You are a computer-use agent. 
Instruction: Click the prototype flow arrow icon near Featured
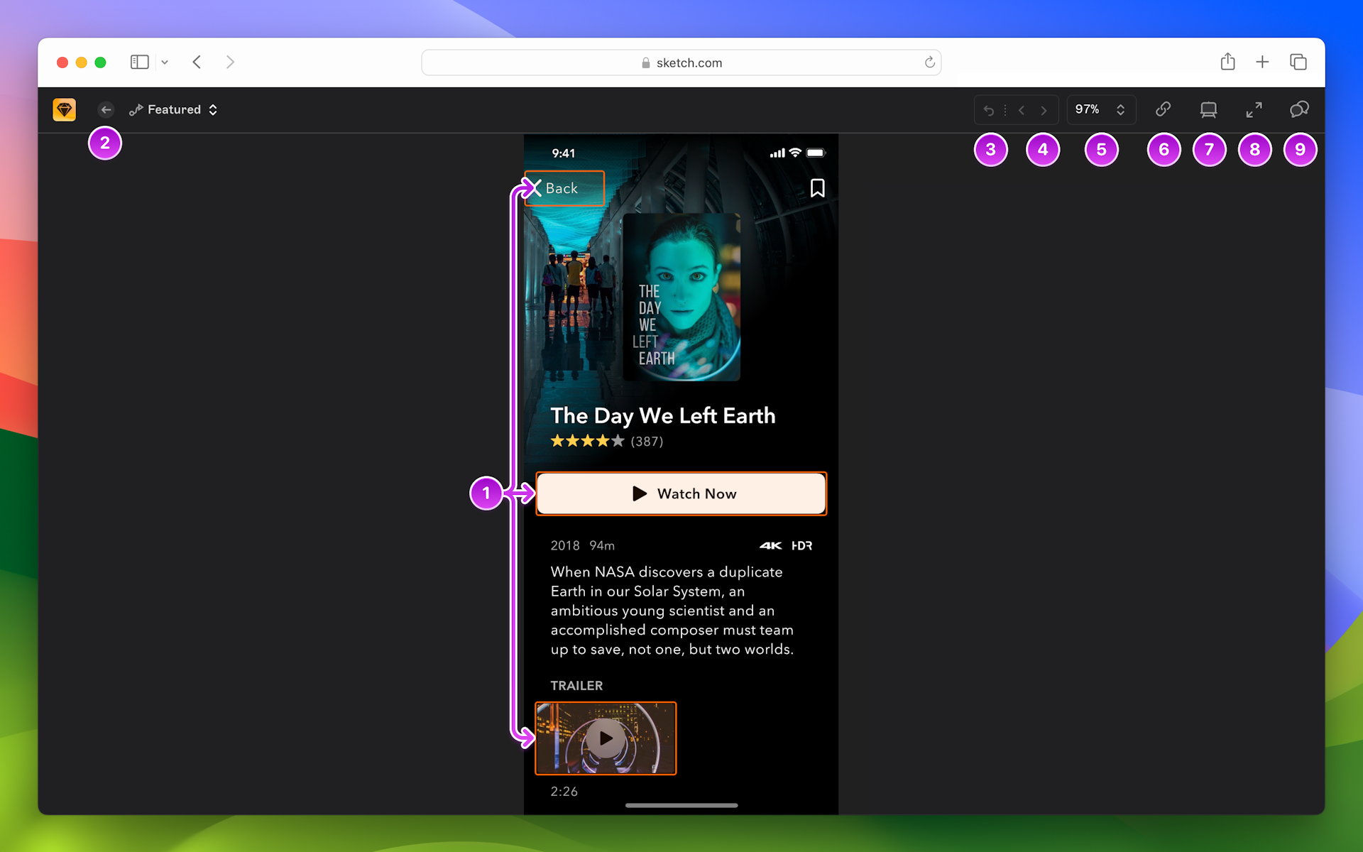(136, 109)
